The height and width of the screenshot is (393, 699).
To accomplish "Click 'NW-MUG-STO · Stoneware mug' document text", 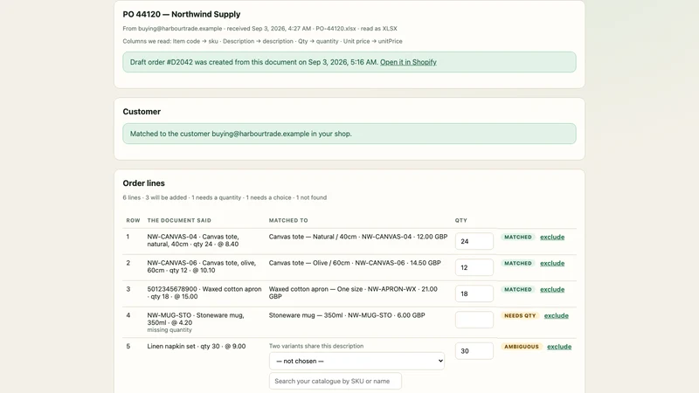I will pyautogui.click(x=196, y=319).
